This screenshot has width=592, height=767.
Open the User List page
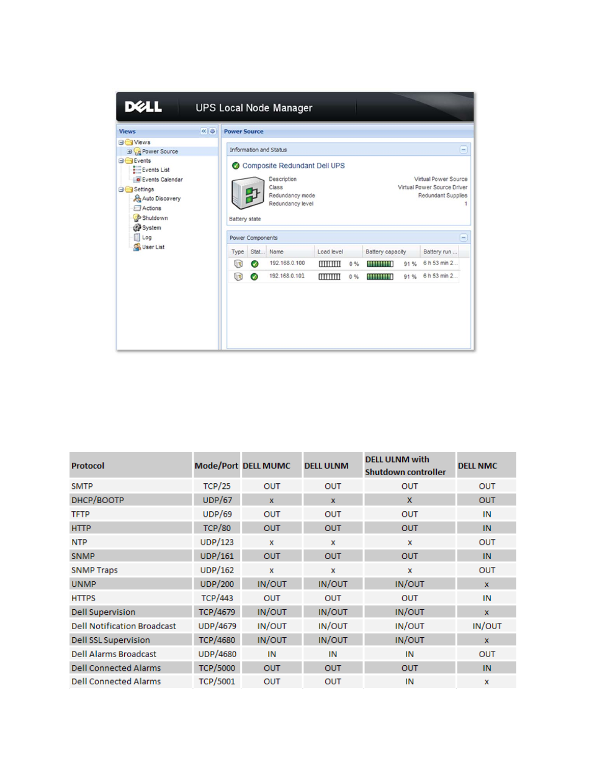[153, 247]
